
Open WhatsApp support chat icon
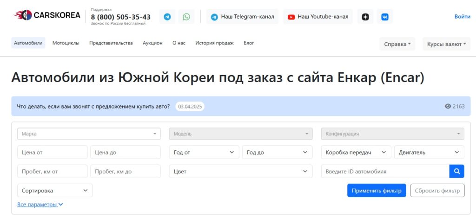tap(186, 17)
